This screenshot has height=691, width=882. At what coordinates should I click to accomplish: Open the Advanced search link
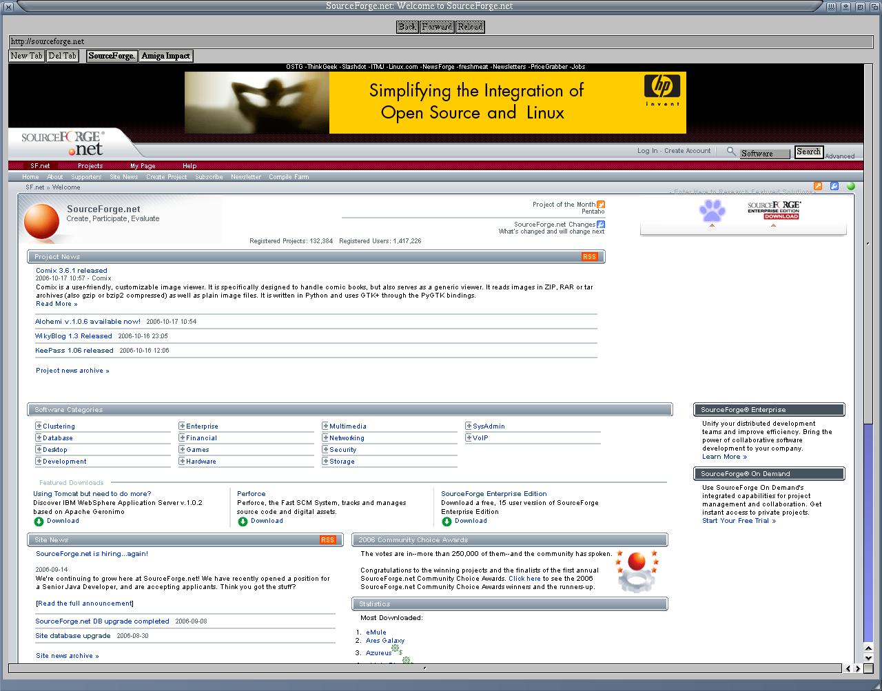[839, 156]
